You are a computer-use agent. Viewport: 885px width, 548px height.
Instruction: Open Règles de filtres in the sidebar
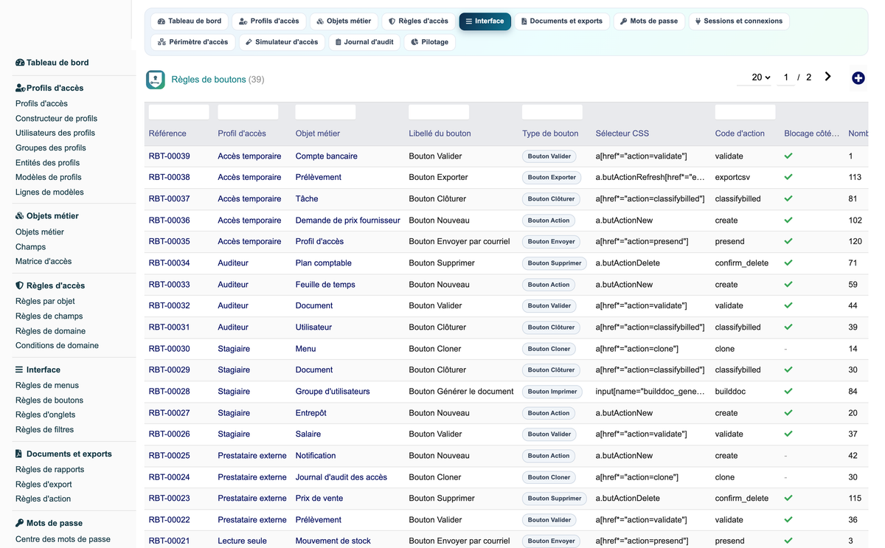[44, 429]
